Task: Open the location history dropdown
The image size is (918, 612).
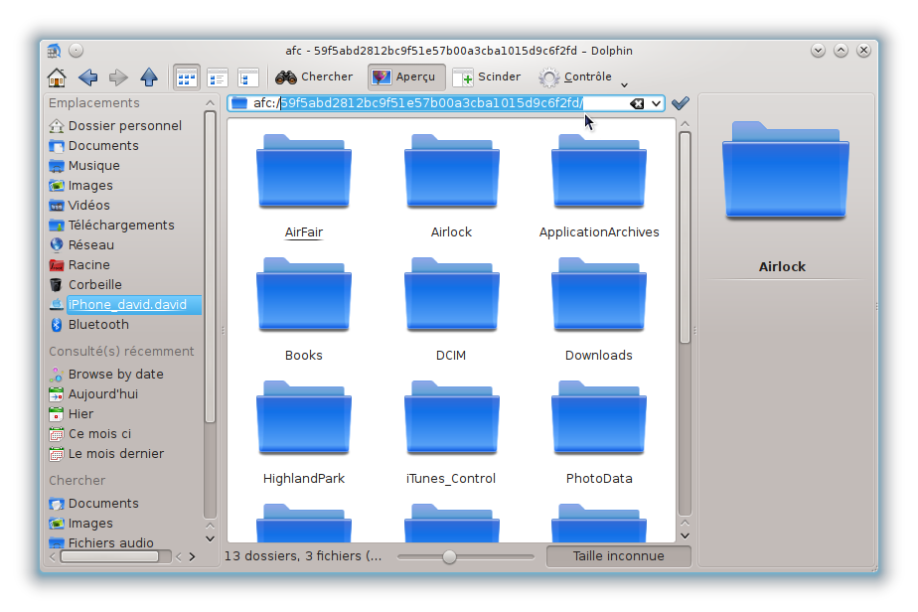Action: point(656,103)
